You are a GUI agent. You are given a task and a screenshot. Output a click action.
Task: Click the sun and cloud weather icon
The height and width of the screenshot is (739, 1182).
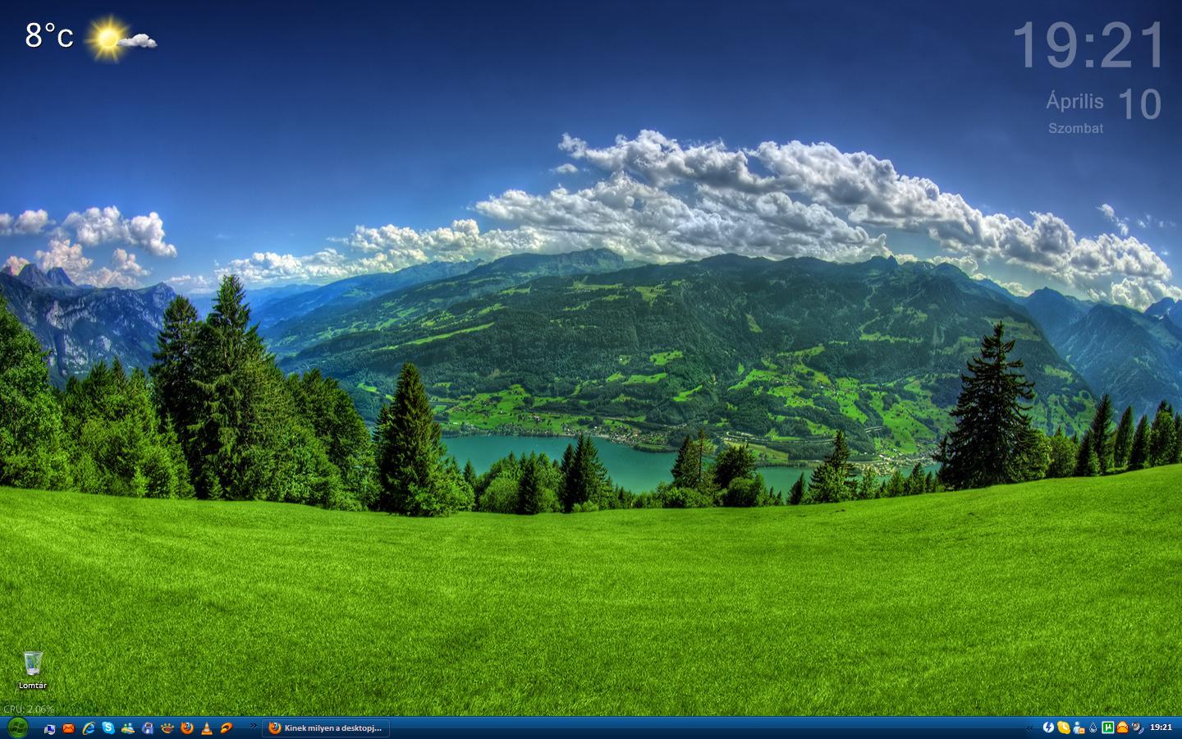[x=121, y=38]
